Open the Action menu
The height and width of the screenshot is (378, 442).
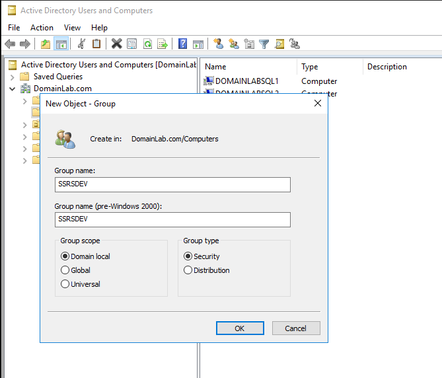(x=42, y=28)
